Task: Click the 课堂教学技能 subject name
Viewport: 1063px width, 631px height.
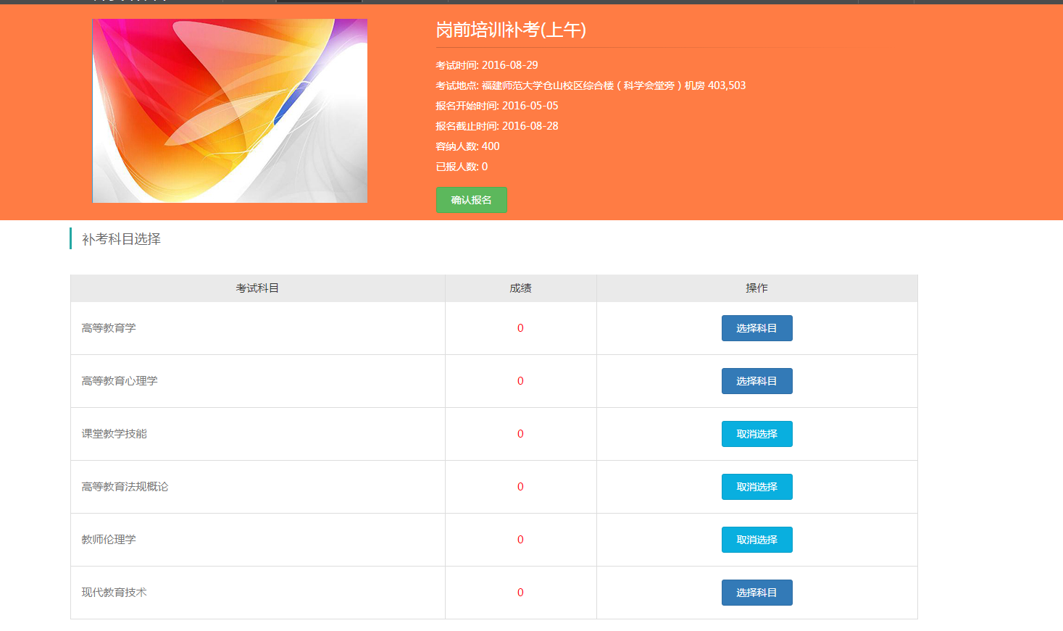Action: point(114,434)
